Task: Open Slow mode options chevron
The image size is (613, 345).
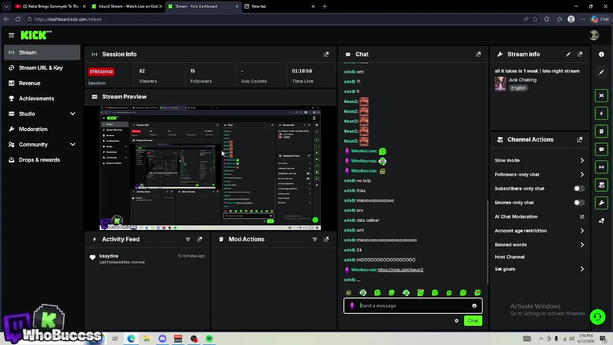Action: pos(582,161)
